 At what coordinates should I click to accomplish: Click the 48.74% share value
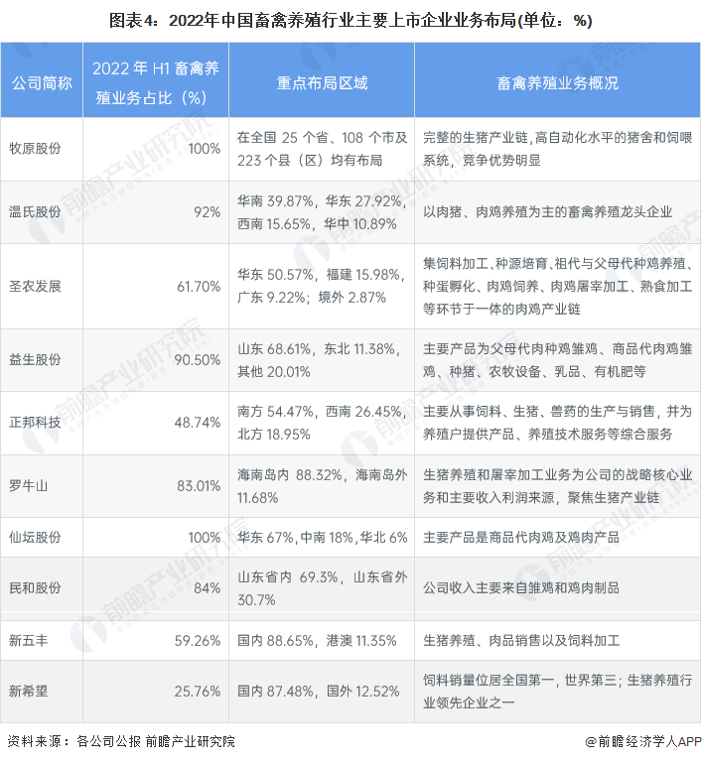[x=198, y=423]
